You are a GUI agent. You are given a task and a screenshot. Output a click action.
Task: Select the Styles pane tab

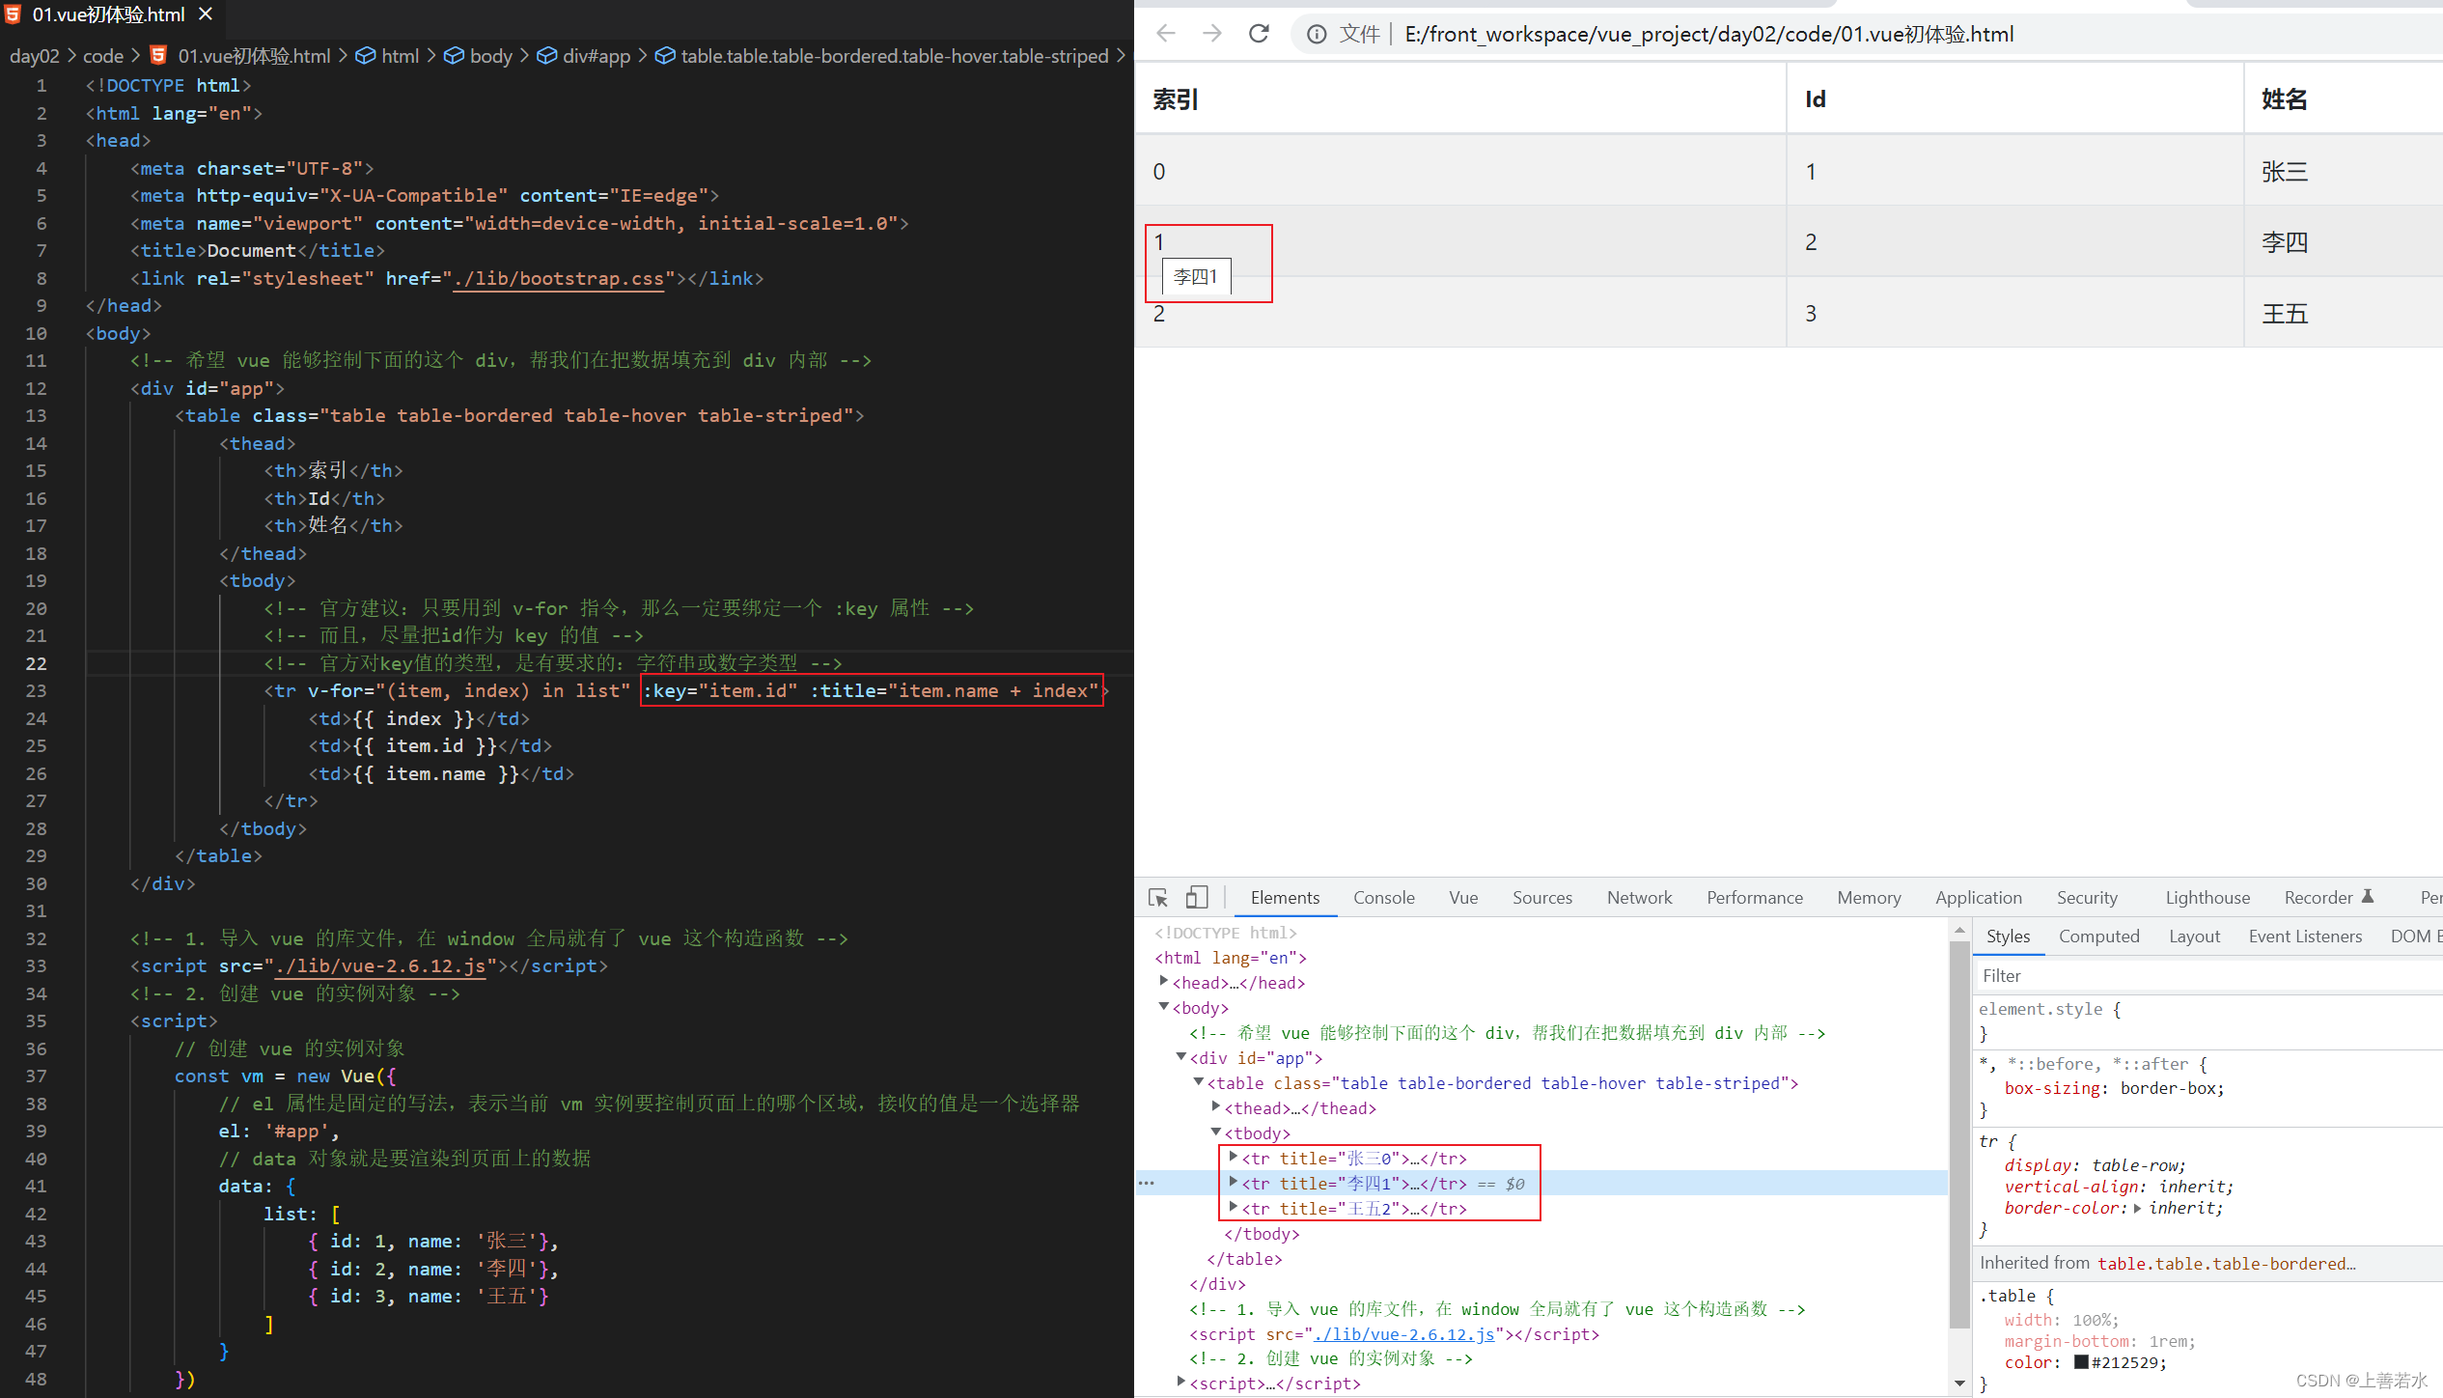[2008, 937]
